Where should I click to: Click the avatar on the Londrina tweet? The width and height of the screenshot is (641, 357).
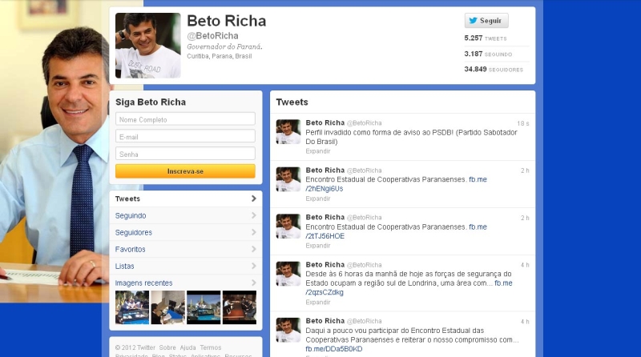point(288,274)
